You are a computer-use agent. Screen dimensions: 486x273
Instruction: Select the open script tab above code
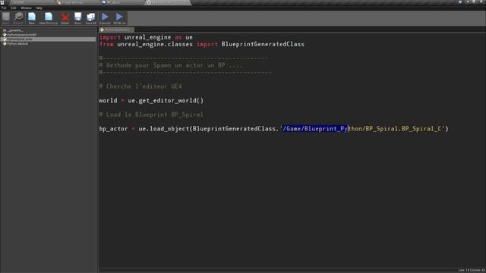[x=116, y=30]
